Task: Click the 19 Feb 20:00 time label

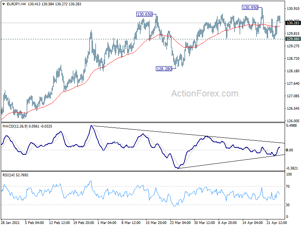Action: coord(83,222)
